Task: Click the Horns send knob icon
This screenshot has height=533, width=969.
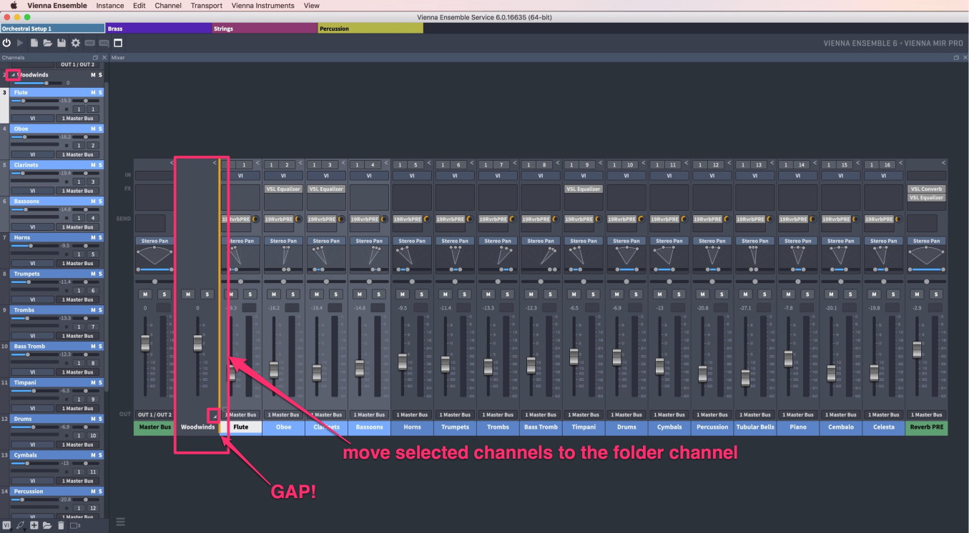Action: tap(427, 219)
